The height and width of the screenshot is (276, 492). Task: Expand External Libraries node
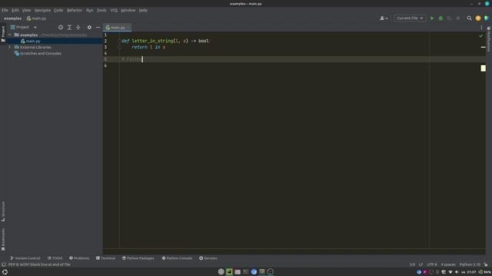pos(10,48)
